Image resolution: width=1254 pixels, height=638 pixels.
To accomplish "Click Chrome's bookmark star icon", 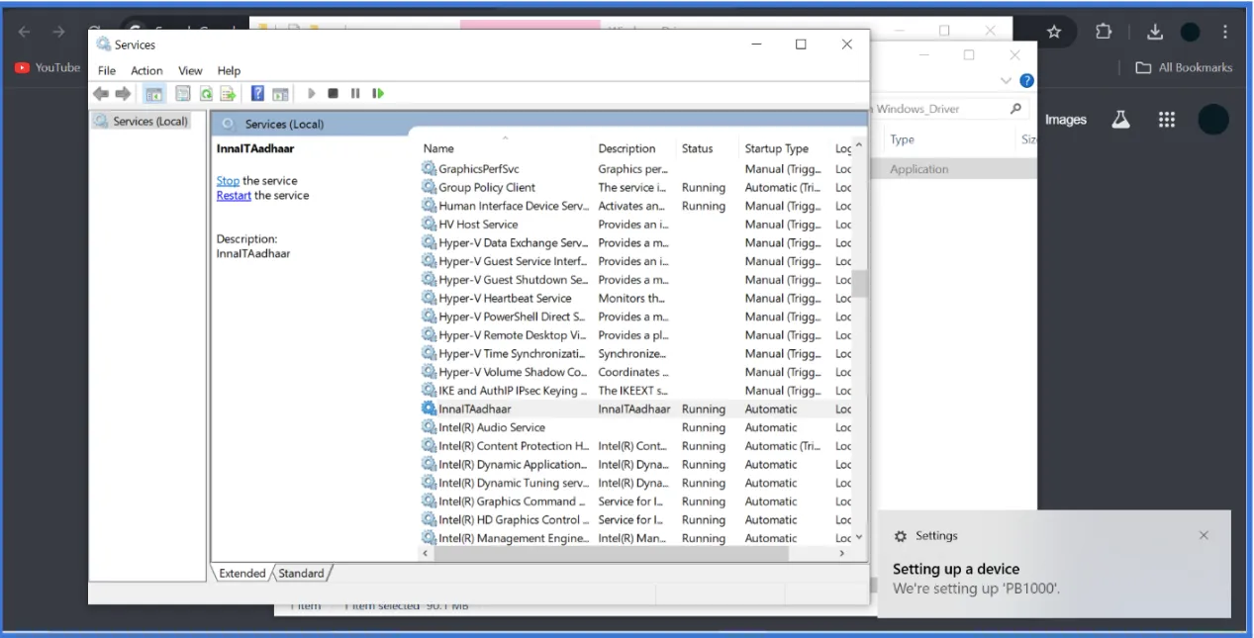I will [x=1054, y=32].
